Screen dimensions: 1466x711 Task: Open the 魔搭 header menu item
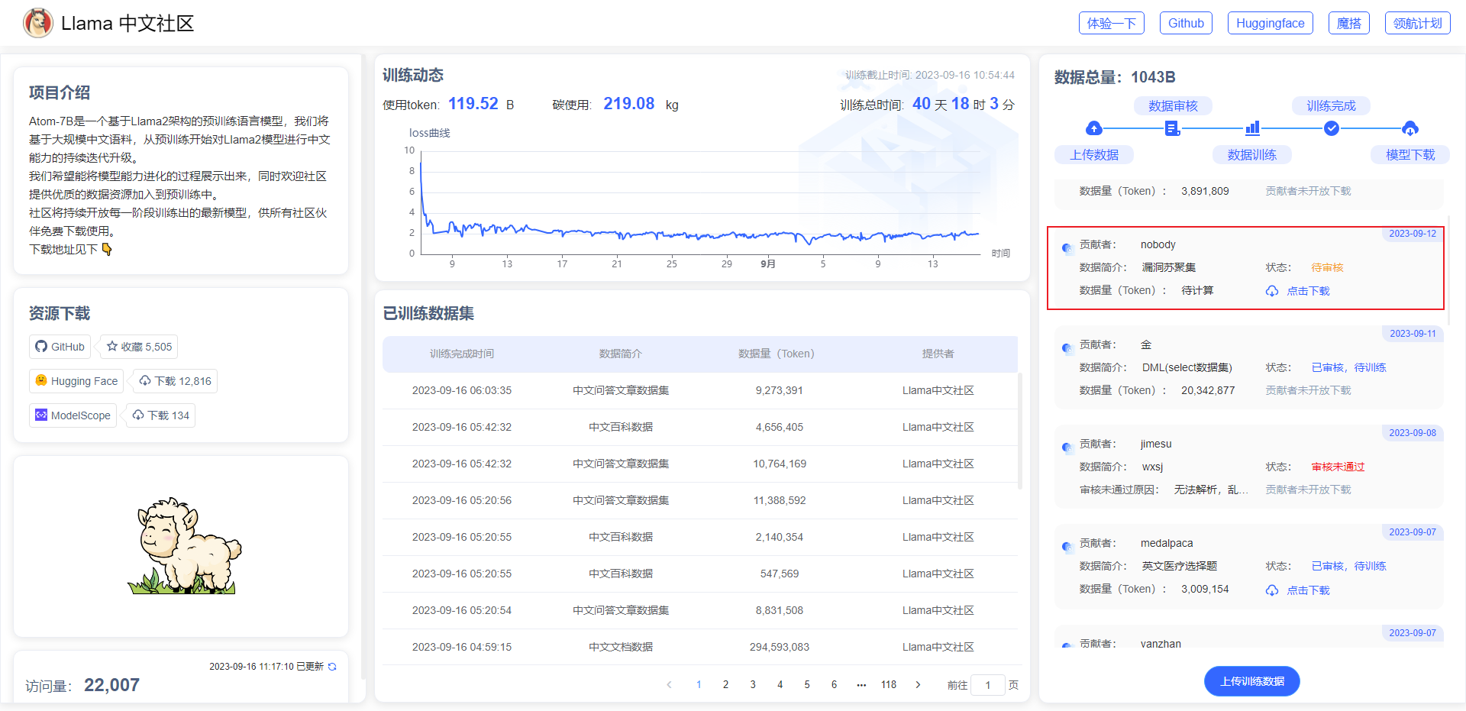coord(1348,23)
